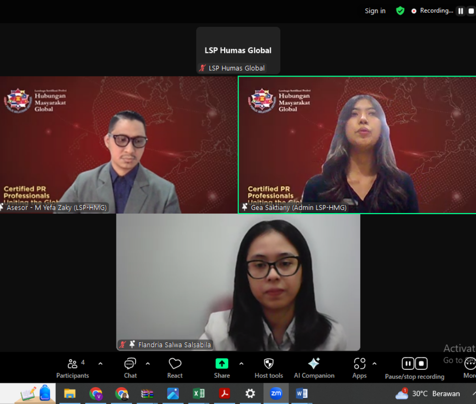Screen dimensions: 476x404
Task: Click the Sign in link
Action: click(x=375, y=11)
